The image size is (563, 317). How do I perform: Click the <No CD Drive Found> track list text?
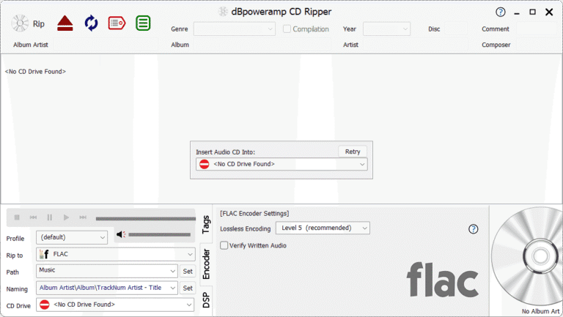pyautogui.click(x=35, y=71)
